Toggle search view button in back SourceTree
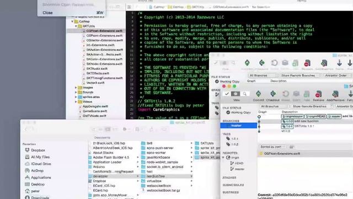 point(233,63)
